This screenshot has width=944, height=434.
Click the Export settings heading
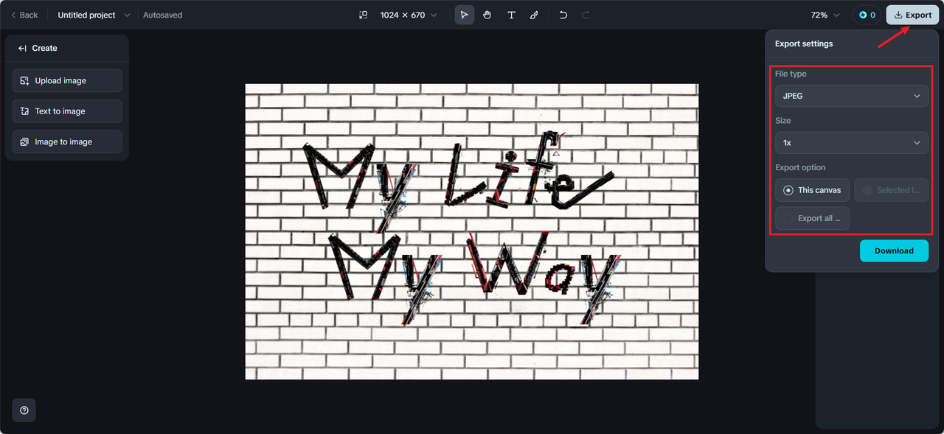pos(804,43)
